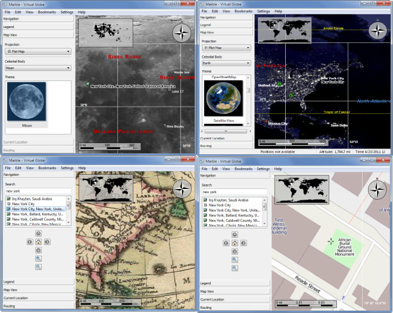Screen dimensions: 393x313
Task: Click move down arrow in historical map window
Action: (38, 250)
